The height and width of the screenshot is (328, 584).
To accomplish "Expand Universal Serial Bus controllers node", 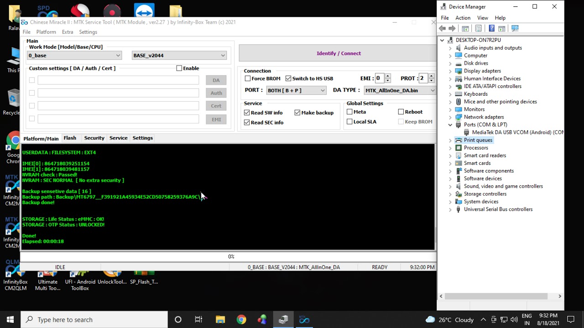I will point(450,210).
